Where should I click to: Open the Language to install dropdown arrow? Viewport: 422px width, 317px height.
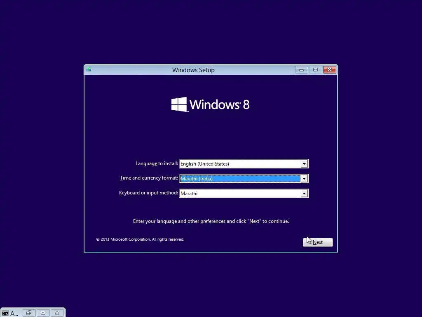pyautogui.click(x=304, y=164)
